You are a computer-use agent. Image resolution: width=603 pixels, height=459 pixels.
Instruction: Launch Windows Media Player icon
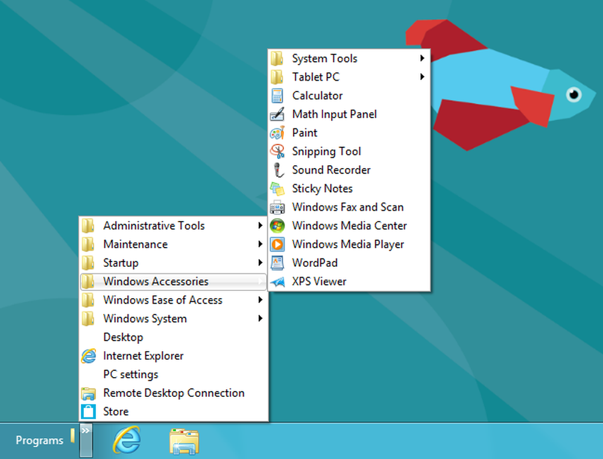tap(277, 245)
